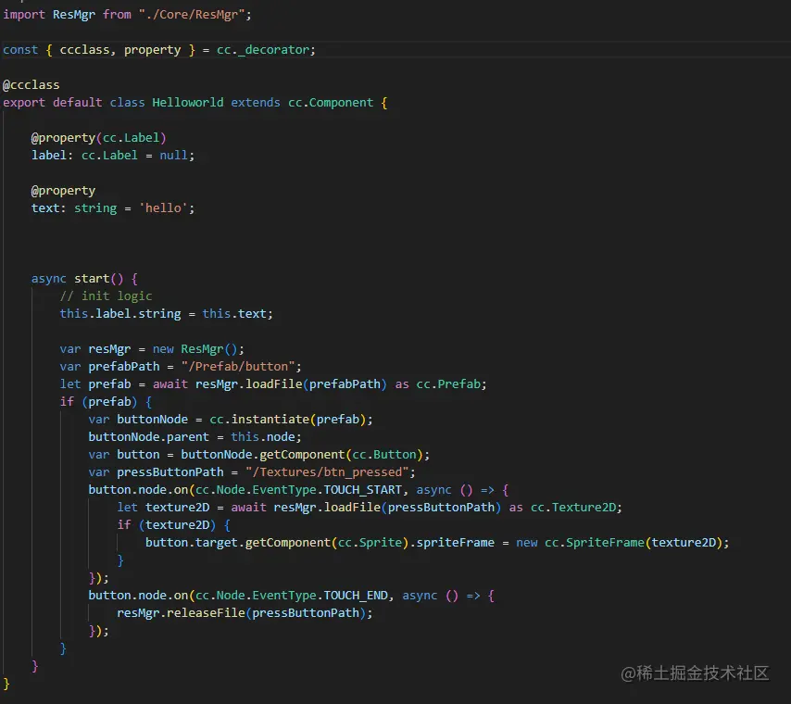The image size is (791, 704).
Task: Click TOUCH_START event type
Action: click(x=363, y=490)
